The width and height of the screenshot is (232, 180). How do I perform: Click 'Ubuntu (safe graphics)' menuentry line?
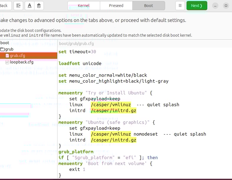(x=107, y=122)
